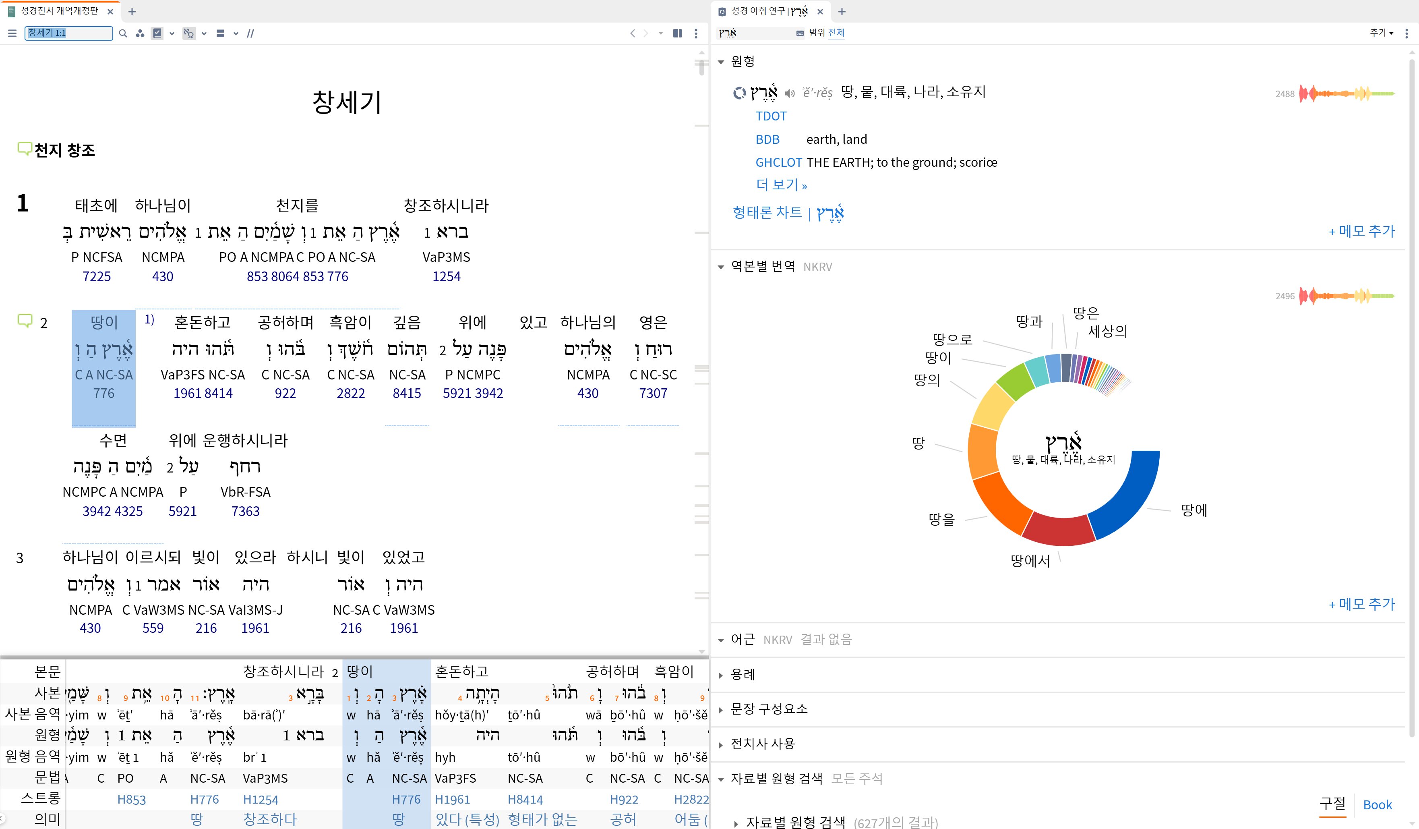Open dropdown next to stacked bars icon

[236, 33]
